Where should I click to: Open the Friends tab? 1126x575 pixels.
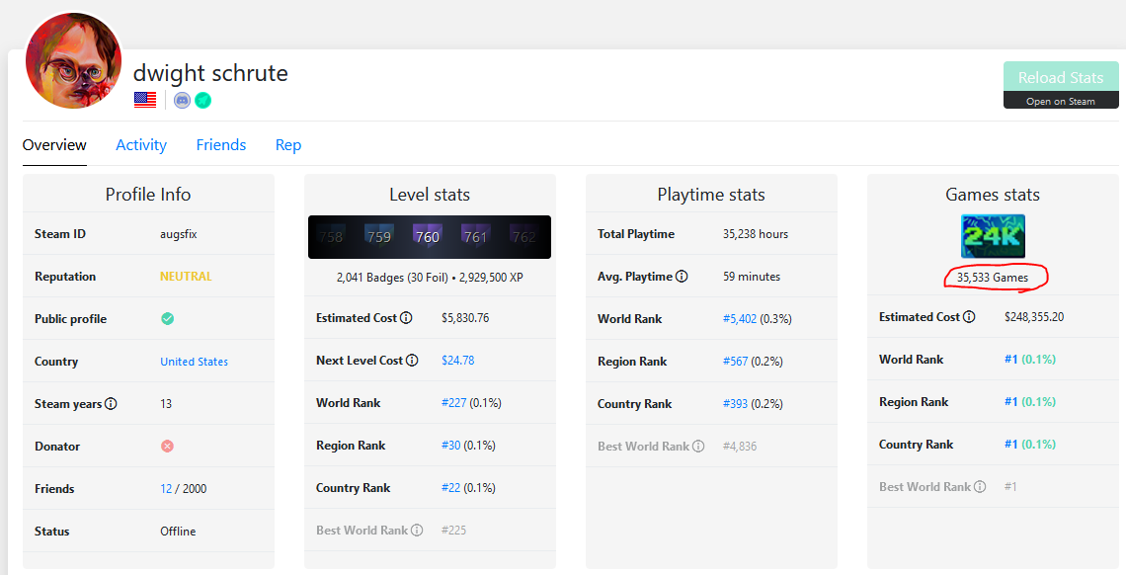tap(221, 145)
